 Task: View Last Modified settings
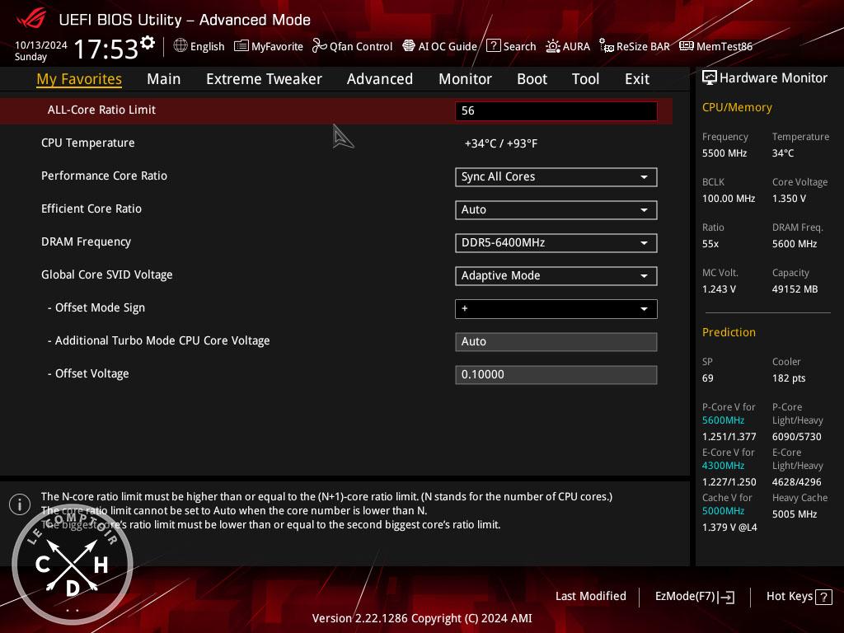(590, 597)
